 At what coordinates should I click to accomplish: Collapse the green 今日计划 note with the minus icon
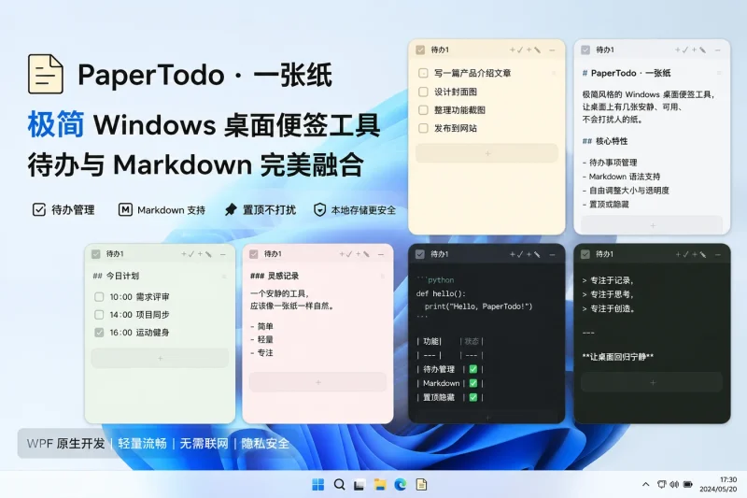(x=223, y=254)
